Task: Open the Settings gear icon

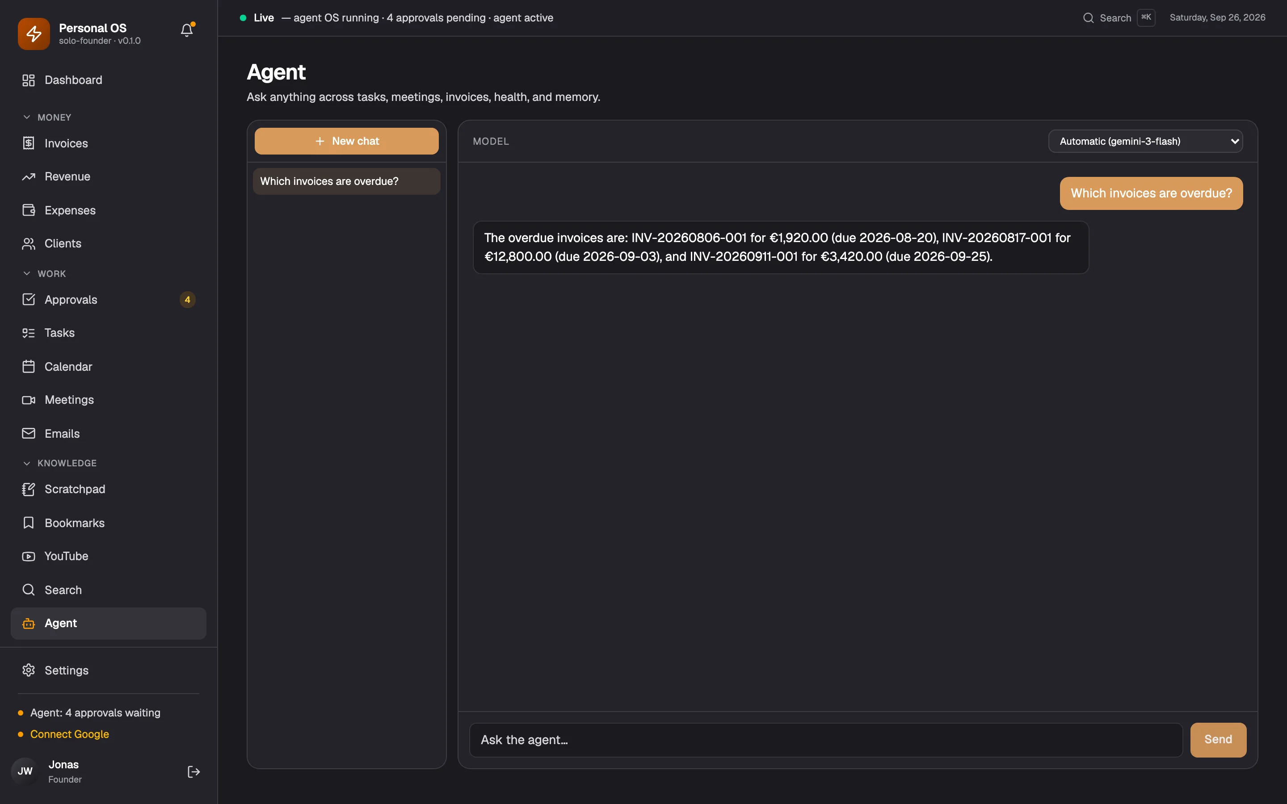Action: coord(29,670)
